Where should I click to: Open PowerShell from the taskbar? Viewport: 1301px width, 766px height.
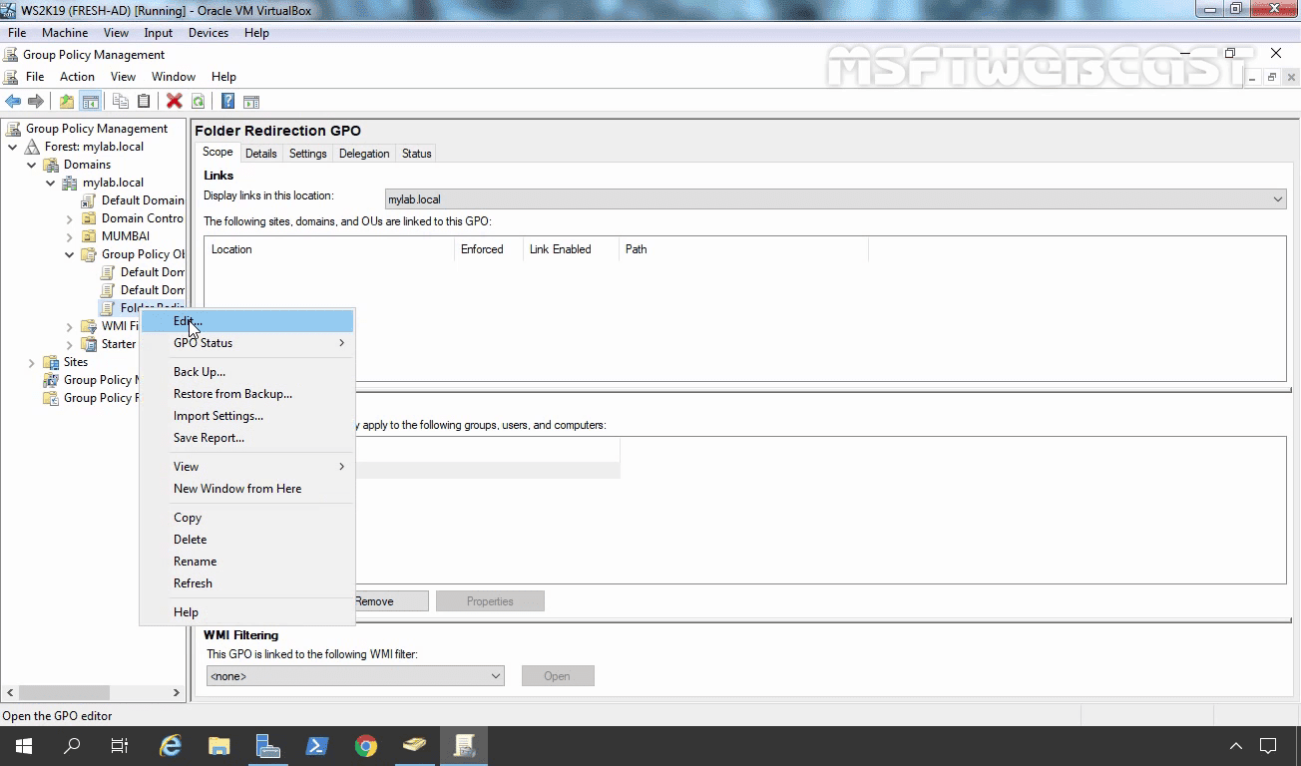tap(317, 745)
